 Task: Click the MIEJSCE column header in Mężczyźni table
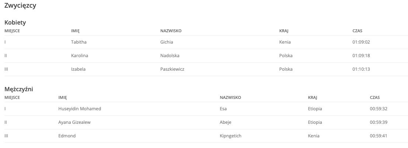pos(12,97)
